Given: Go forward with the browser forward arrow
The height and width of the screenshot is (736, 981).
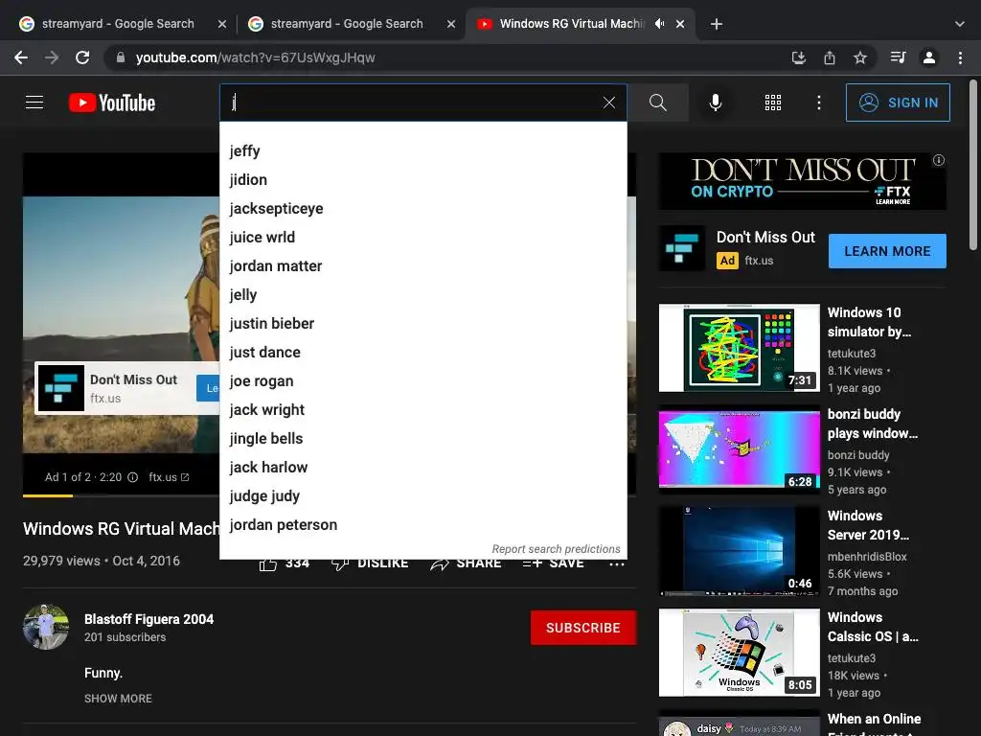Looking at the screenshot, I should coord(52,57).
